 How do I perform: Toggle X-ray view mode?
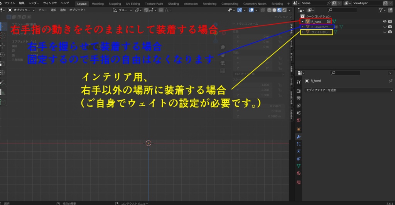coord(263,10)
